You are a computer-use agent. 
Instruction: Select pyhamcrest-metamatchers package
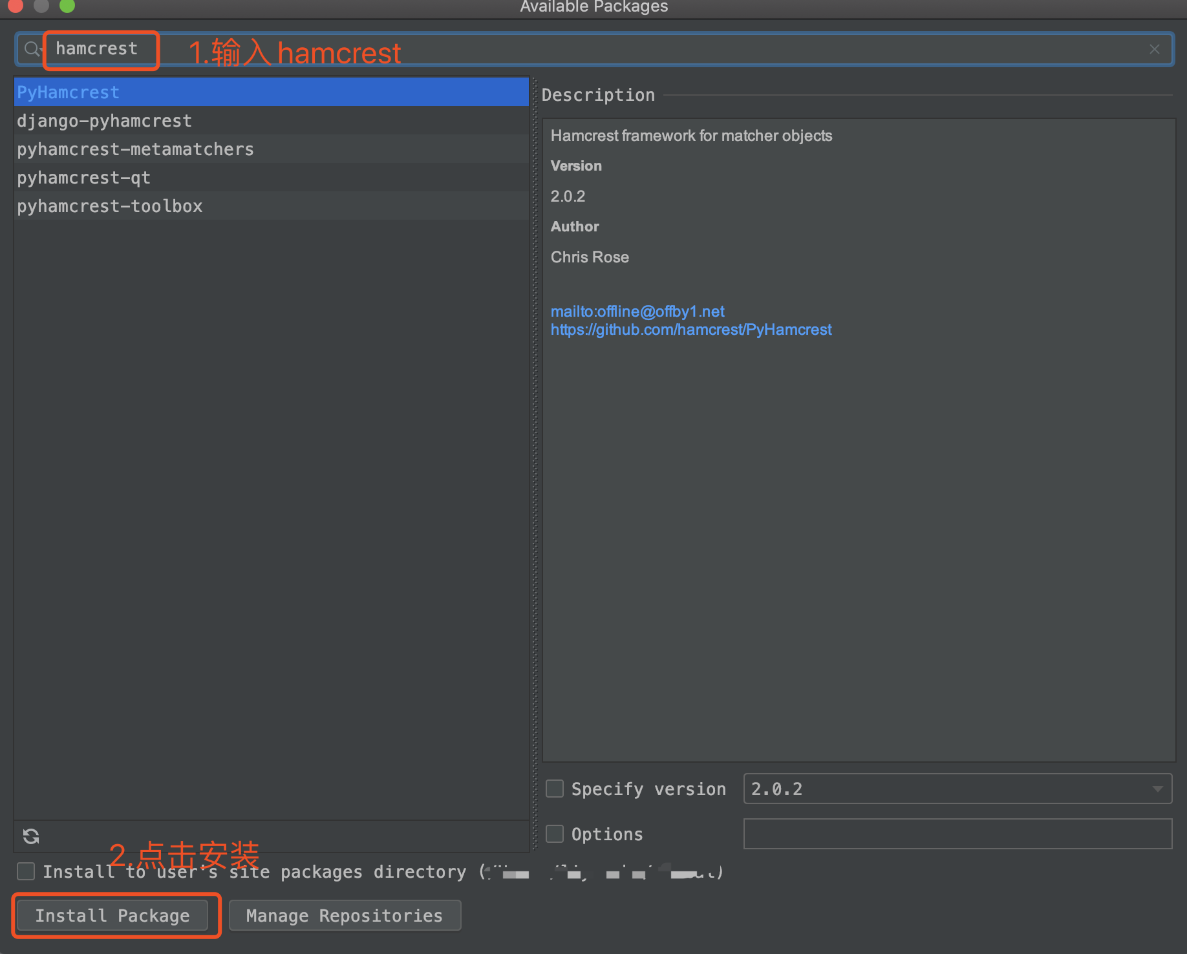[272, 149]
